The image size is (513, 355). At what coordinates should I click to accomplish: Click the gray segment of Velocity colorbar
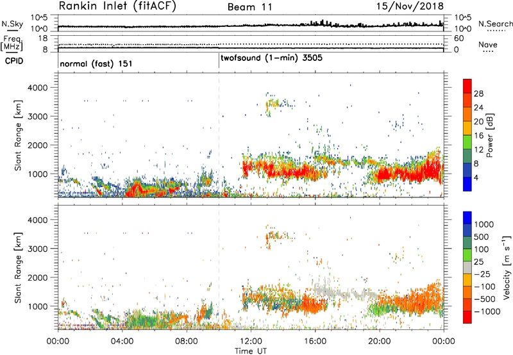(x=467, y=268)
